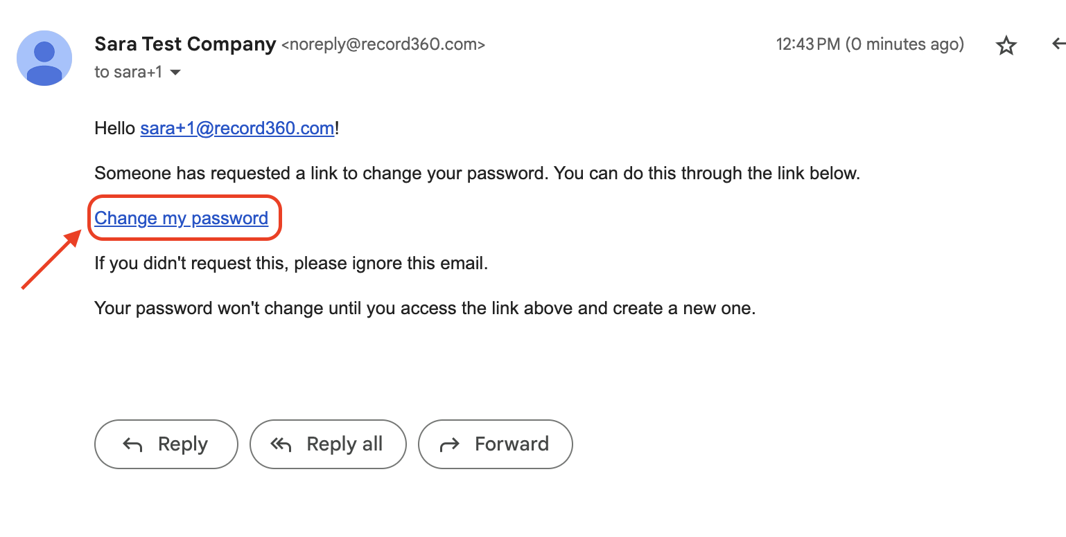Screen dimensions: 1066x537
Task: Click the "to sara+1" recipient text
Action: click(x=128, y=72)
